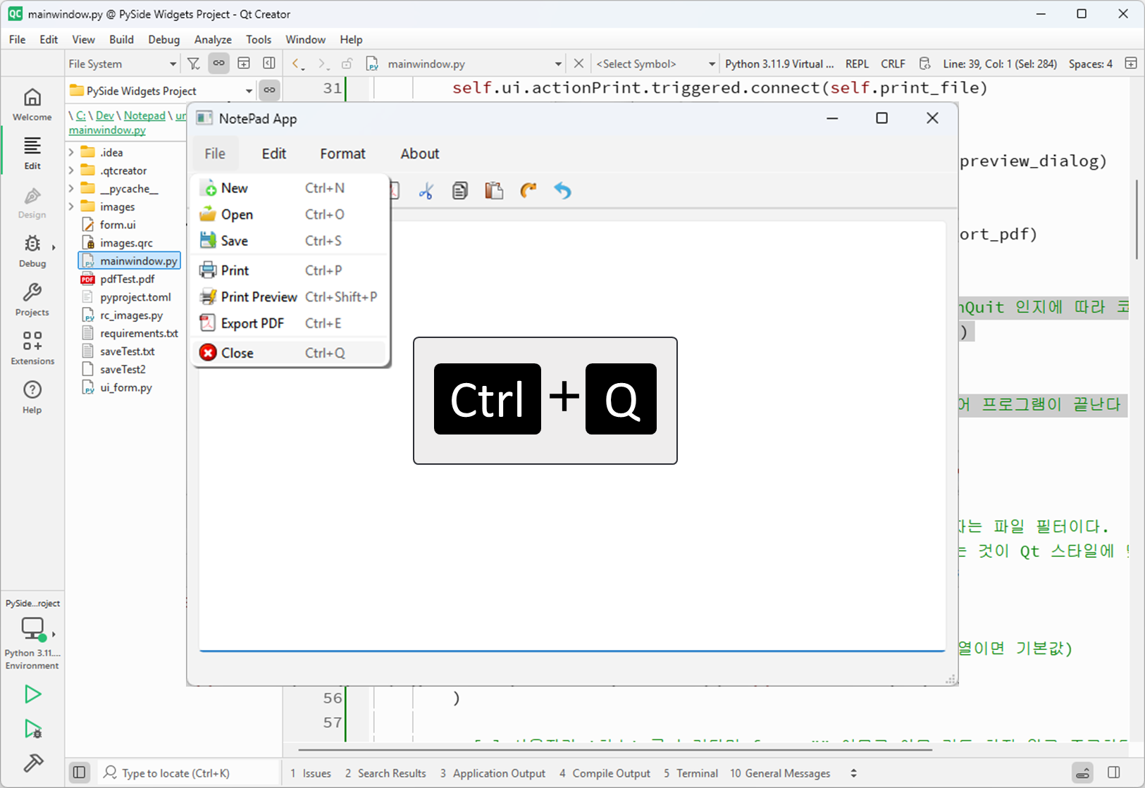Screen dimensions: 1145x788
Task: Click the Dev path breadcrumb link
Action: (105, 115)
